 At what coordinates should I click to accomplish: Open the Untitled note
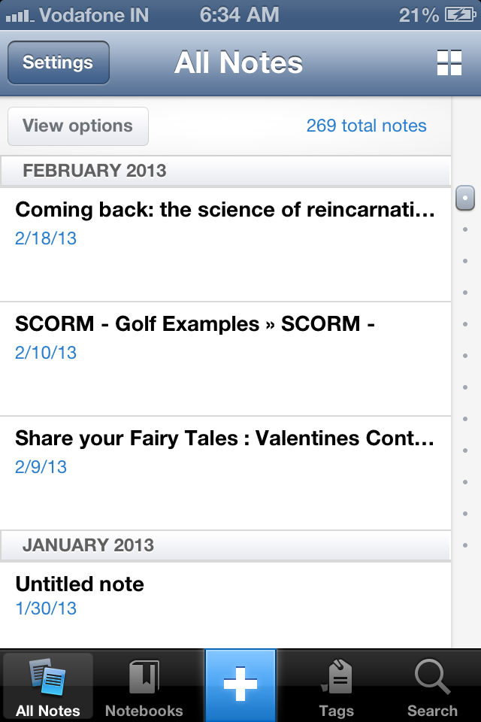pos(225,605)
